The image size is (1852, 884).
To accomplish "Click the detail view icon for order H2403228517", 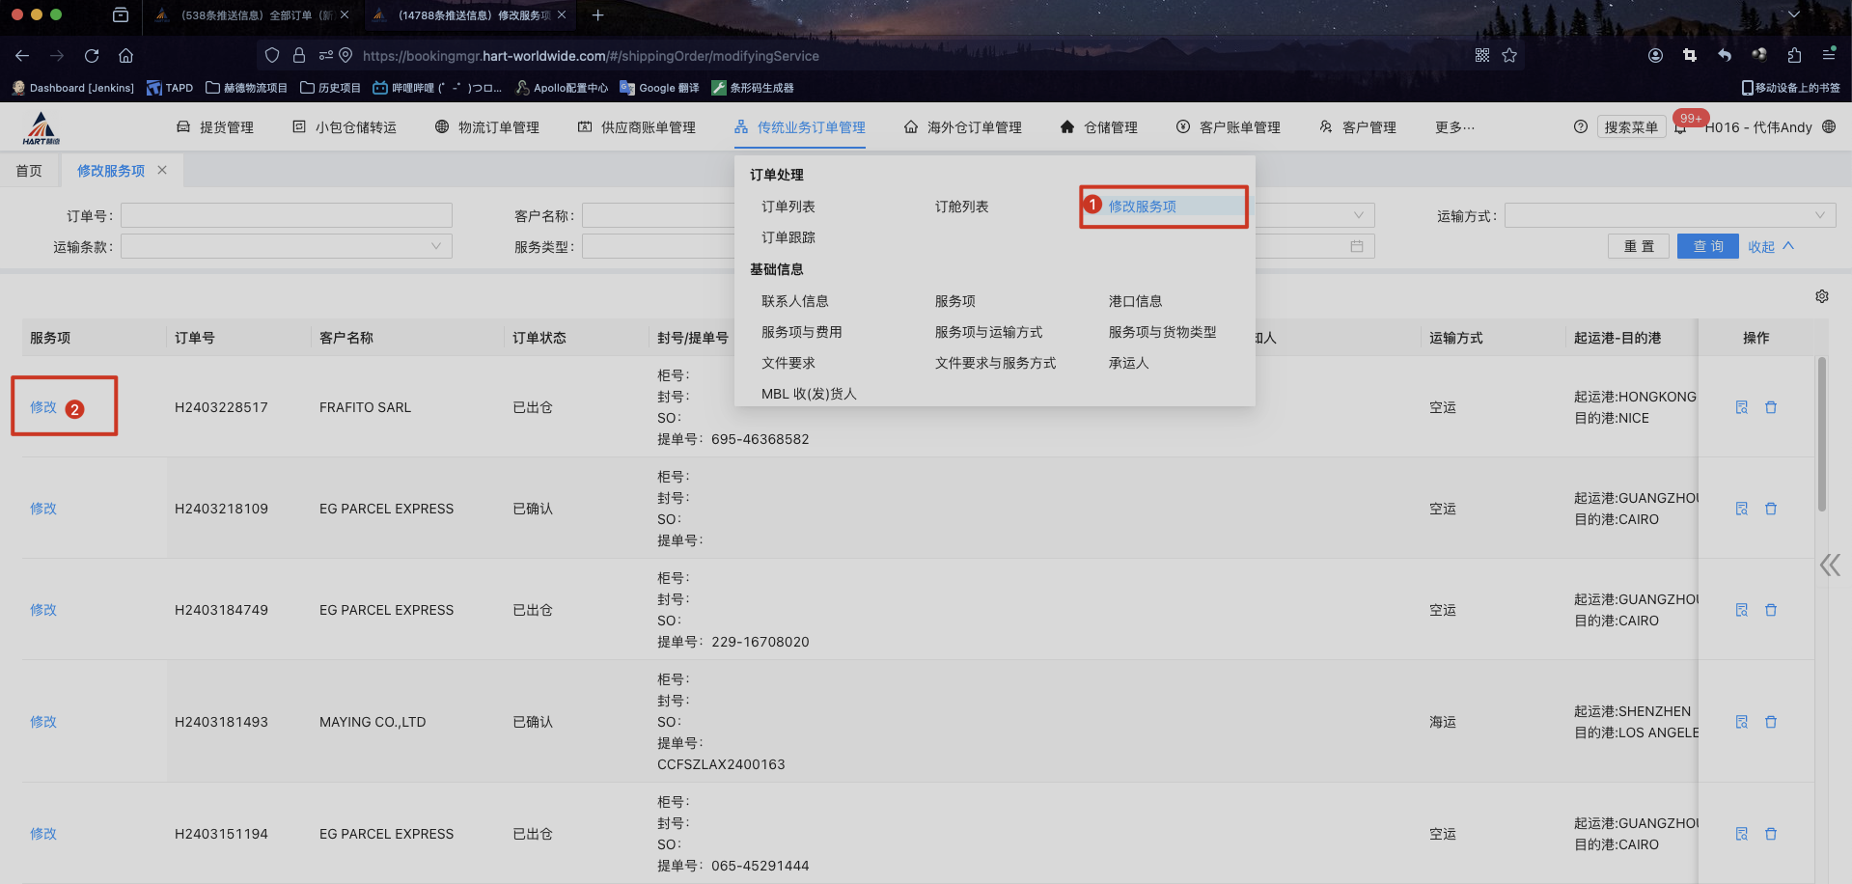I will [x=1741, y=406].
